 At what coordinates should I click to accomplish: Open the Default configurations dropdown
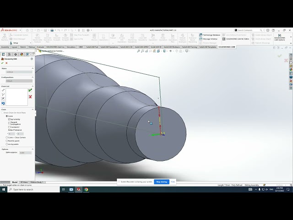19,81
